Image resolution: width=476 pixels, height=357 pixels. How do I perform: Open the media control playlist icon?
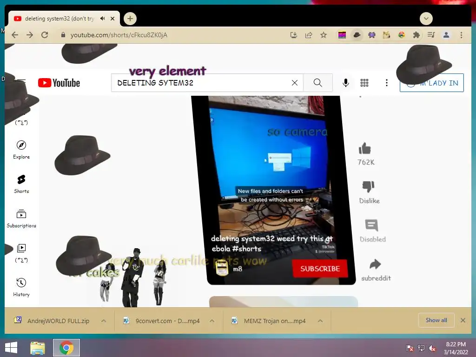(x=431, y=35)
